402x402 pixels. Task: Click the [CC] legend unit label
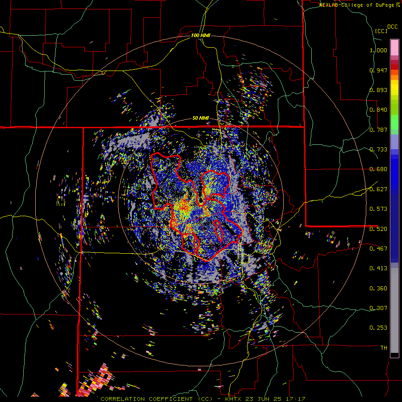381,31
